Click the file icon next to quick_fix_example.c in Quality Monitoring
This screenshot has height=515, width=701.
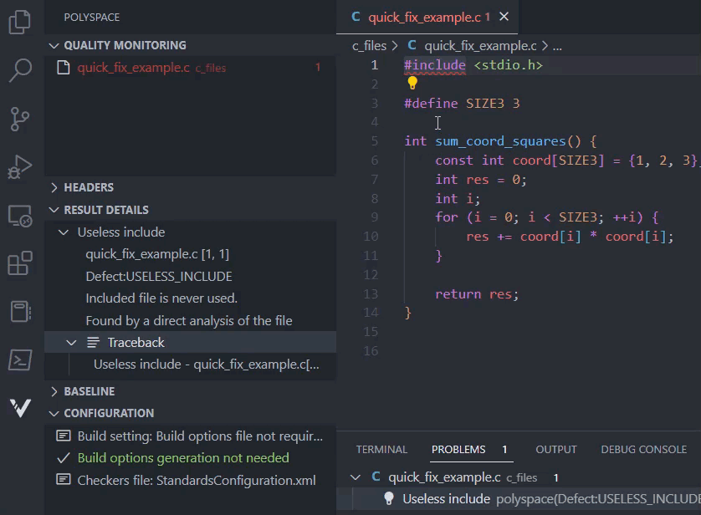tap(64, 68)
